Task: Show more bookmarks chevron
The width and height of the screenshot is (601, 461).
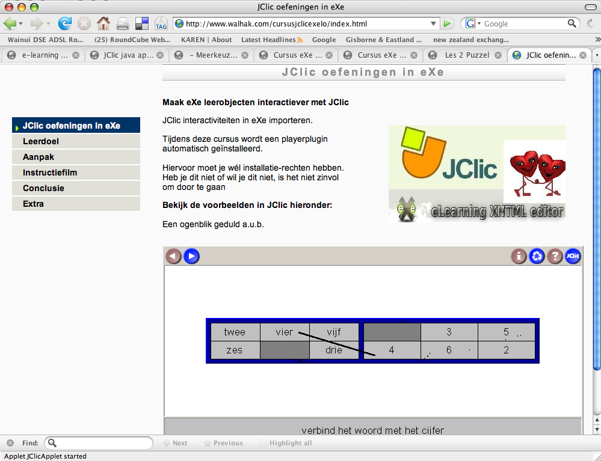Action: 597,40
